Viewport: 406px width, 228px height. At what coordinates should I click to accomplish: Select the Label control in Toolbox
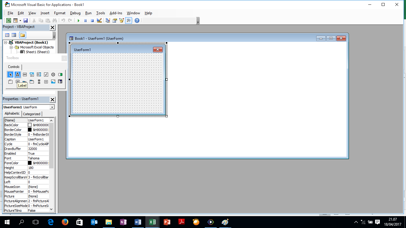18,75
